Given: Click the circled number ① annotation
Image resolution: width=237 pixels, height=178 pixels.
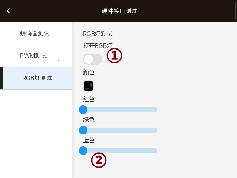Looking at the screenshot, I should (115, 55).
